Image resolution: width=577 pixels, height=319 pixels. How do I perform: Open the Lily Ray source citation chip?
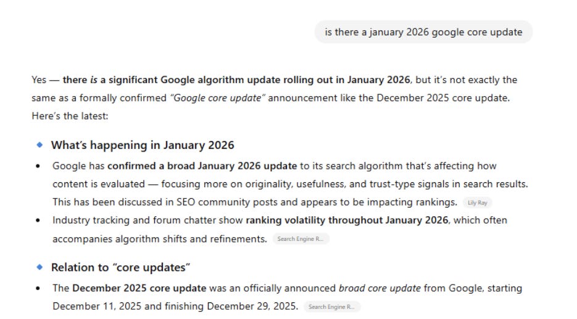coord(477,203)
